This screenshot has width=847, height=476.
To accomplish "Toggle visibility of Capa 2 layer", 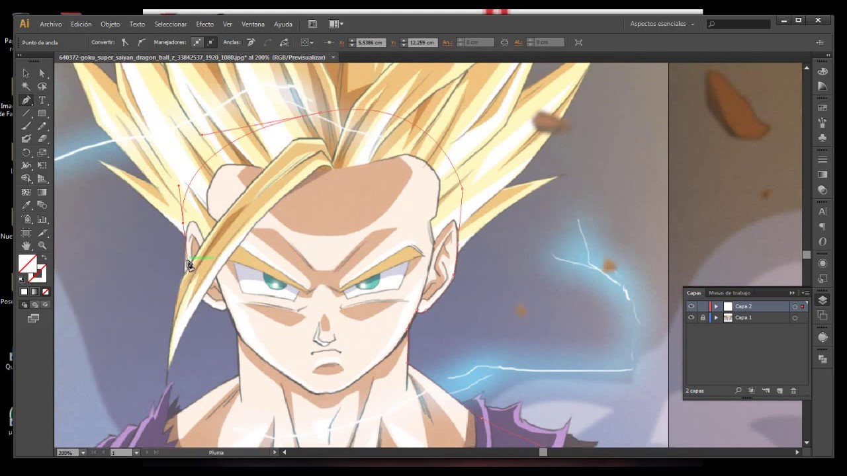I will click(691, 306).
